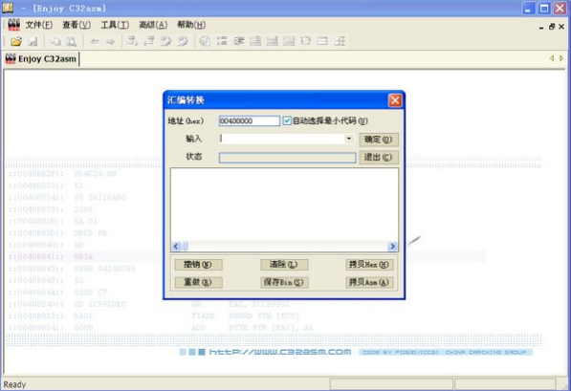The width and height of the screenshot is (571, 391).
Task: Minimize the inner document window
Action: (x=541, y=27)
